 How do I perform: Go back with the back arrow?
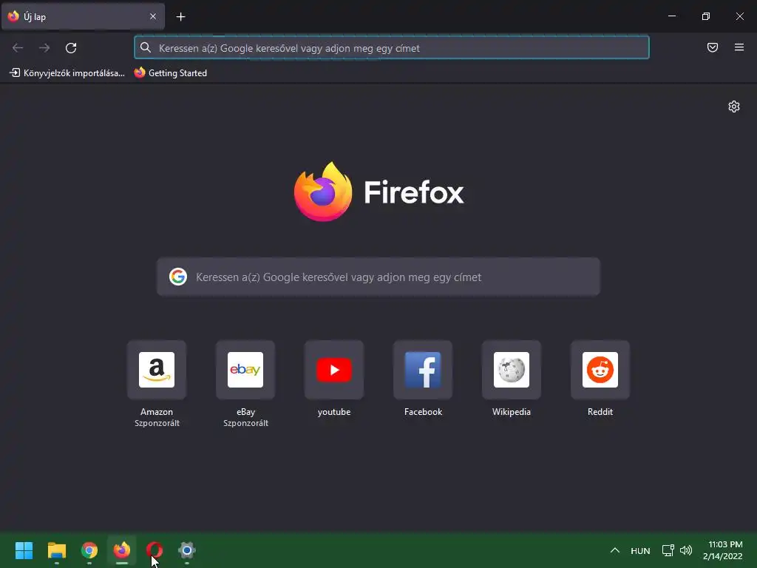[18, 48]
